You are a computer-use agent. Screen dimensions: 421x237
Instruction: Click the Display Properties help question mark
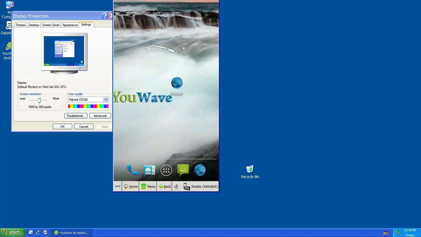pos(105,16)
